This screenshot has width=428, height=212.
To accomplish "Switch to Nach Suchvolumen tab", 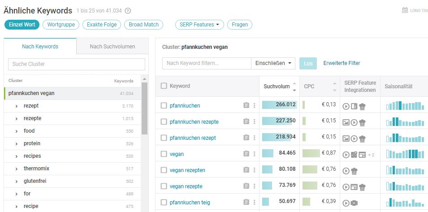I will click(x=112, y=46).
